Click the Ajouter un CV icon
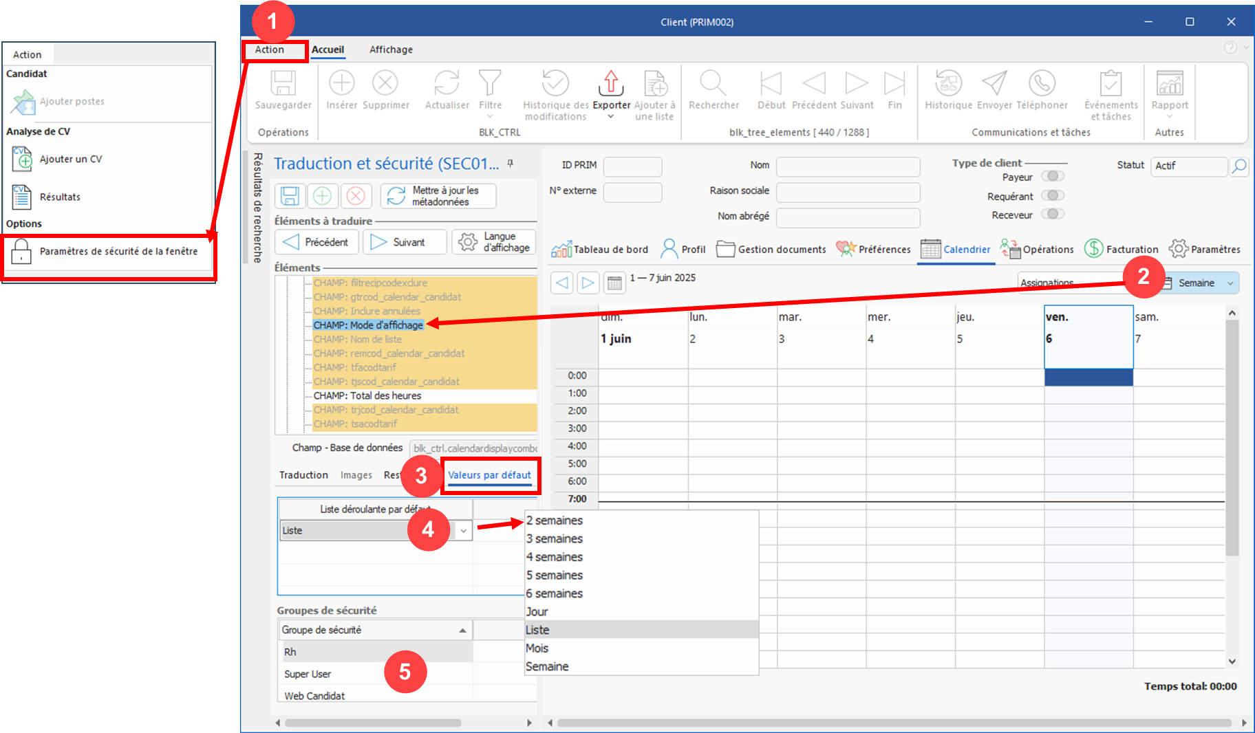Viewport: 1255px width, 733px height. coord(22,159)
